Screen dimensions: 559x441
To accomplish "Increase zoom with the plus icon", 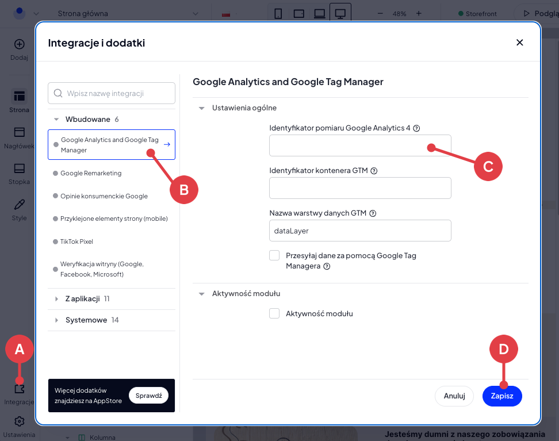I will click(x=419, y=14).
